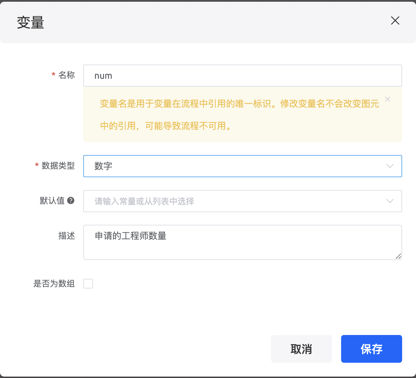Open the 默认值 list chevron
Screen dimensions: 416x378
click(390, 201)
